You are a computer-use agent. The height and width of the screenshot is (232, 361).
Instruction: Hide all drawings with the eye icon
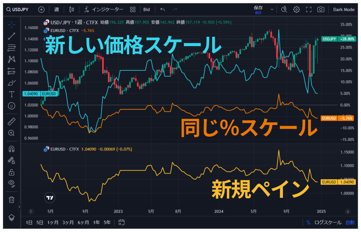12,183
